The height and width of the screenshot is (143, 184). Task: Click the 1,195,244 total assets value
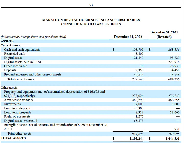click(136, 139)
